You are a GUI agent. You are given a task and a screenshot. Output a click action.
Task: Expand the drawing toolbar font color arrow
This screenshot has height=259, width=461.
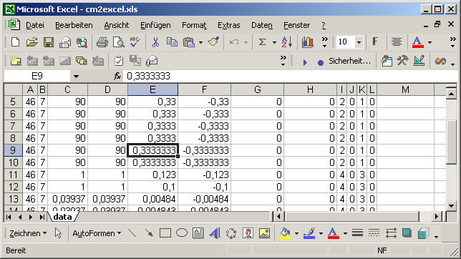click(345, 234)
